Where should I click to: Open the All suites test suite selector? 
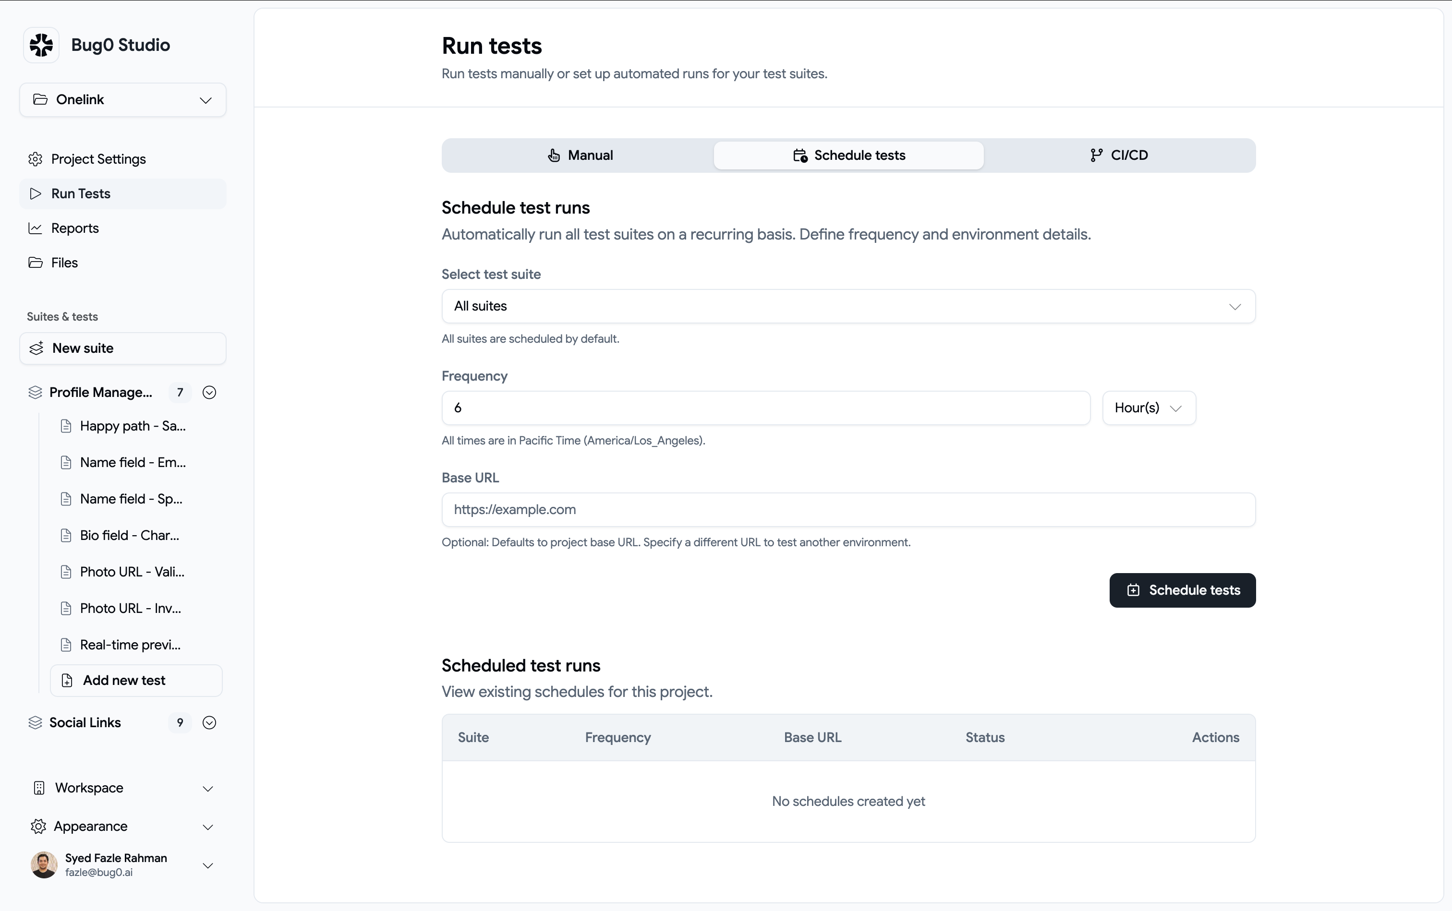pos(847,306)
